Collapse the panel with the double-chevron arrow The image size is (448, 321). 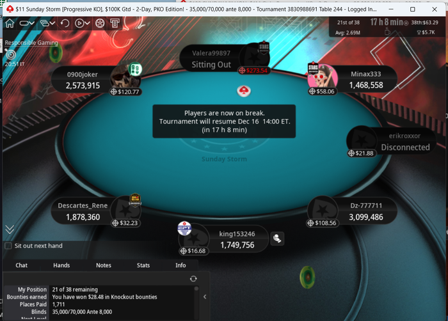click(10, 230)
